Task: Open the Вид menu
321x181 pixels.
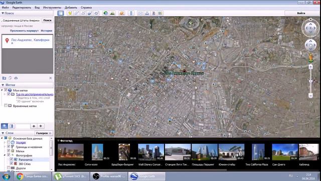Action: pyautogui.click(x=37, y=8)
